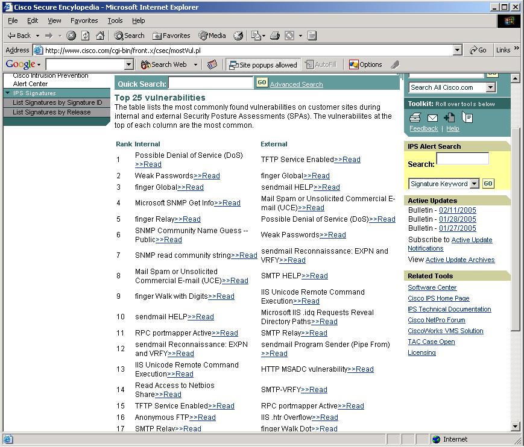Screen dimensions: 524x447
Task: Open the Search All Cisco.com dropdown
Action: coord(490,87)
